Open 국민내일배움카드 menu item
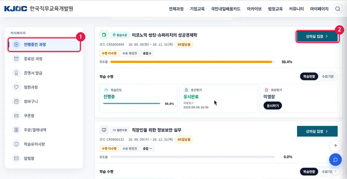The height and width of the screenshot is (179, 347). pyautogui.click(x=226, y=9)
